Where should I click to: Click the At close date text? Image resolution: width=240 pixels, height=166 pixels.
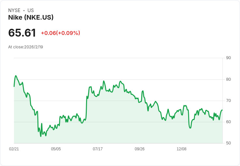pos(25,47)
